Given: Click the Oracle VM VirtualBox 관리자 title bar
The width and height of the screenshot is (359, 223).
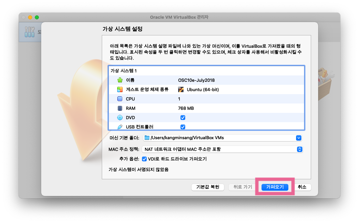Looking at the screenshot, I should click(x=179, y=17).
